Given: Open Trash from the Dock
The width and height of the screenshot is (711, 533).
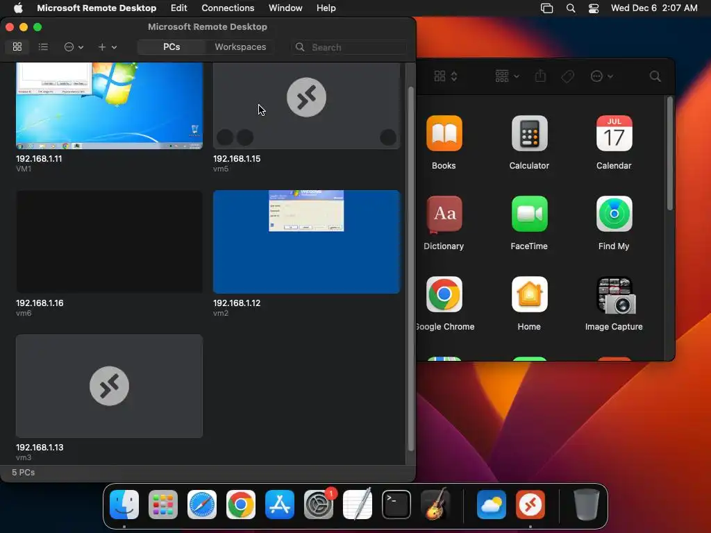Looking at the screenshot, I should coord(586,505).
